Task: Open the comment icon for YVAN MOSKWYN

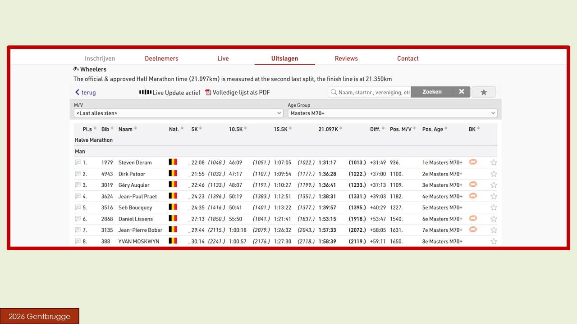Action: pyautogui.click(x=78, y=241)
